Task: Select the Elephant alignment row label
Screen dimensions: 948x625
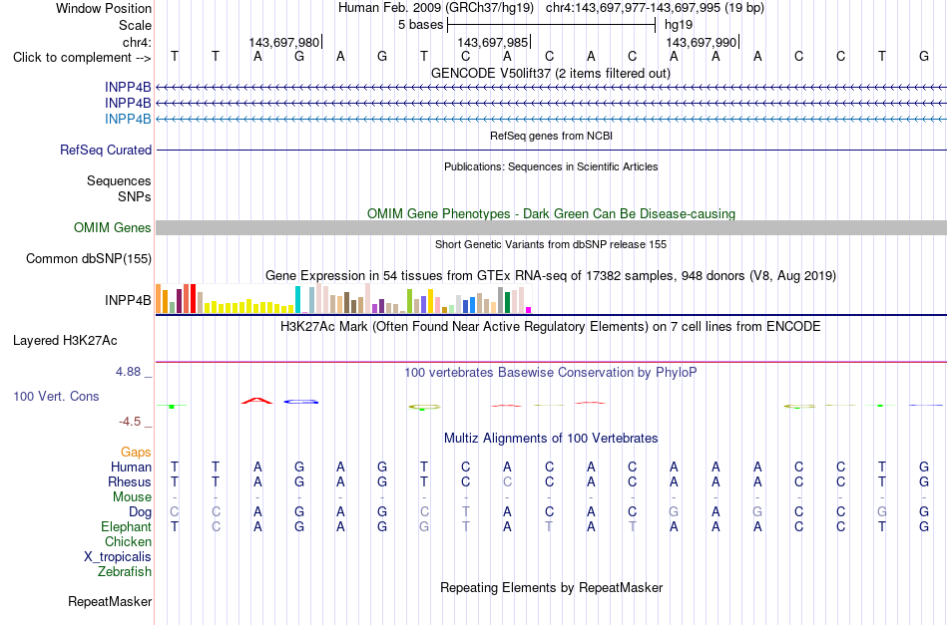Action: click(126, 526)
